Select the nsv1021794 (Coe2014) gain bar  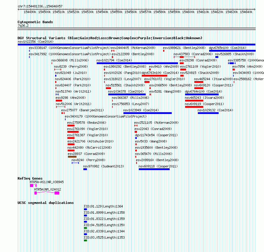coord(137,63)
